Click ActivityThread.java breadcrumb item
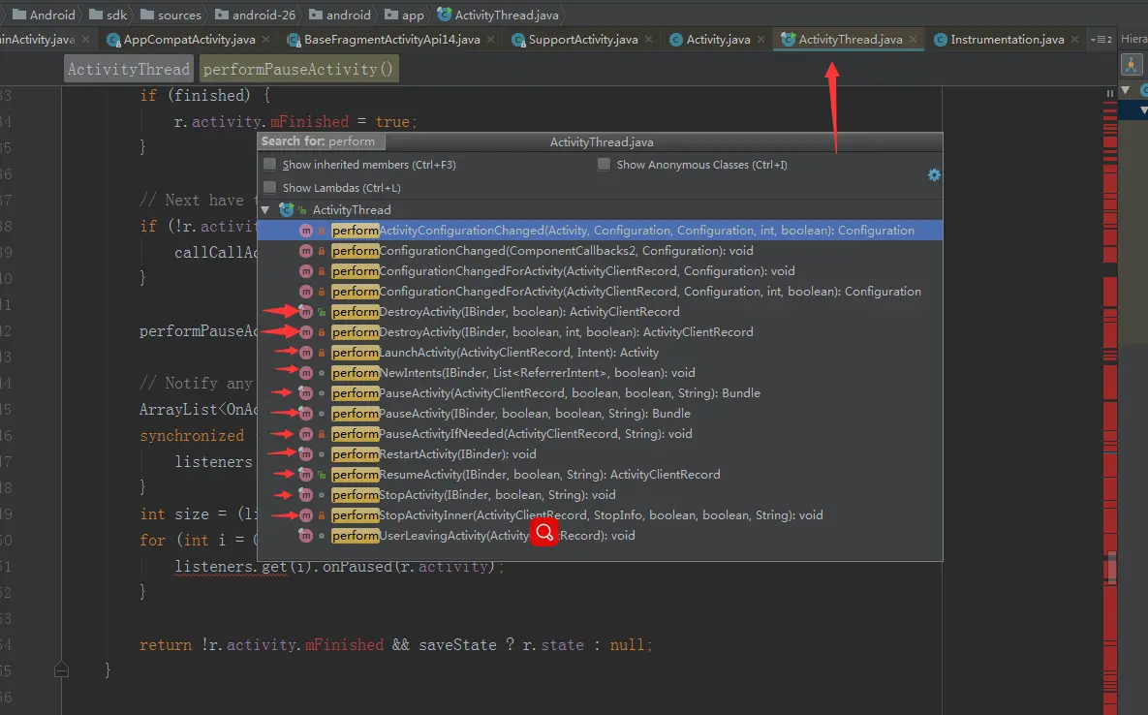This screenshot has width=1148, height=715. tap(498, 15)
